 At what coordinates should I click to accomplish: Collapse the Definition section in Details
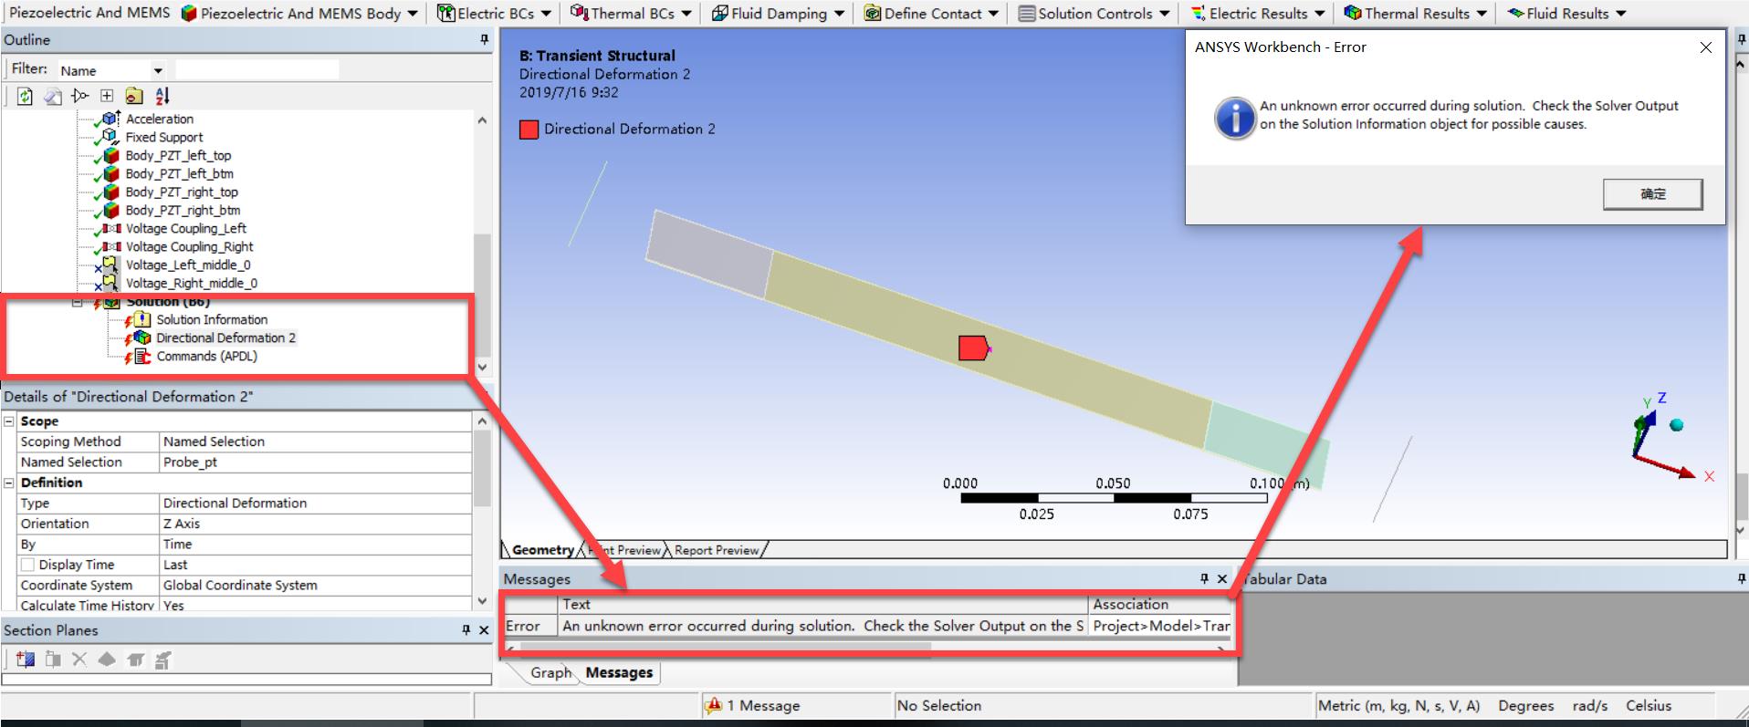tap(9, 483)
